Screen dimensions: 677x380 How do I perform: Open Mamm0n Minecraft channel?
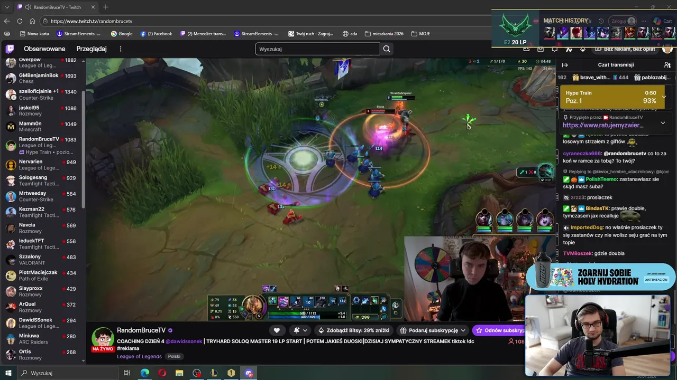pos(41,127)
